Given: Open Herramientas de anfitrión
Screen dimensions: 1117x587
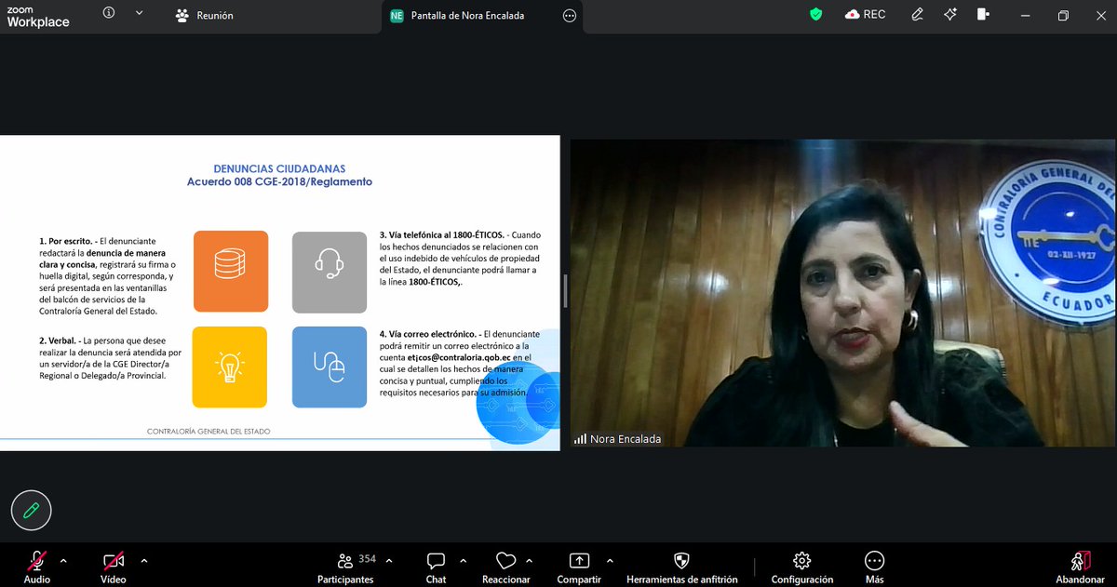Looking at the screenshot, I should click(681, 566).
